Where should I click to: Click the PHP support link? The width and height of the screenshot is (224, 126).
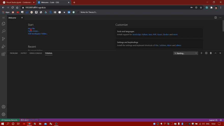click(155, 34)
